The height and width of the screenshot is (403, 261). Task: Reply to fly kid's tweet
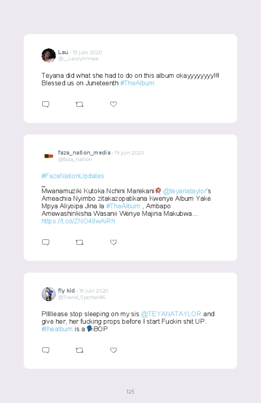(x=46, y=350)
